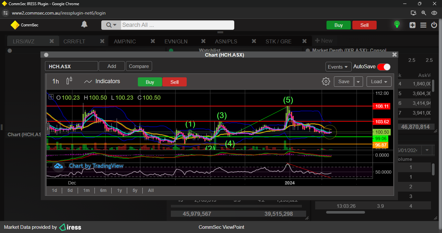Open chart settings gear icon
The image size is (442, 233).
(x=326, y=82)
